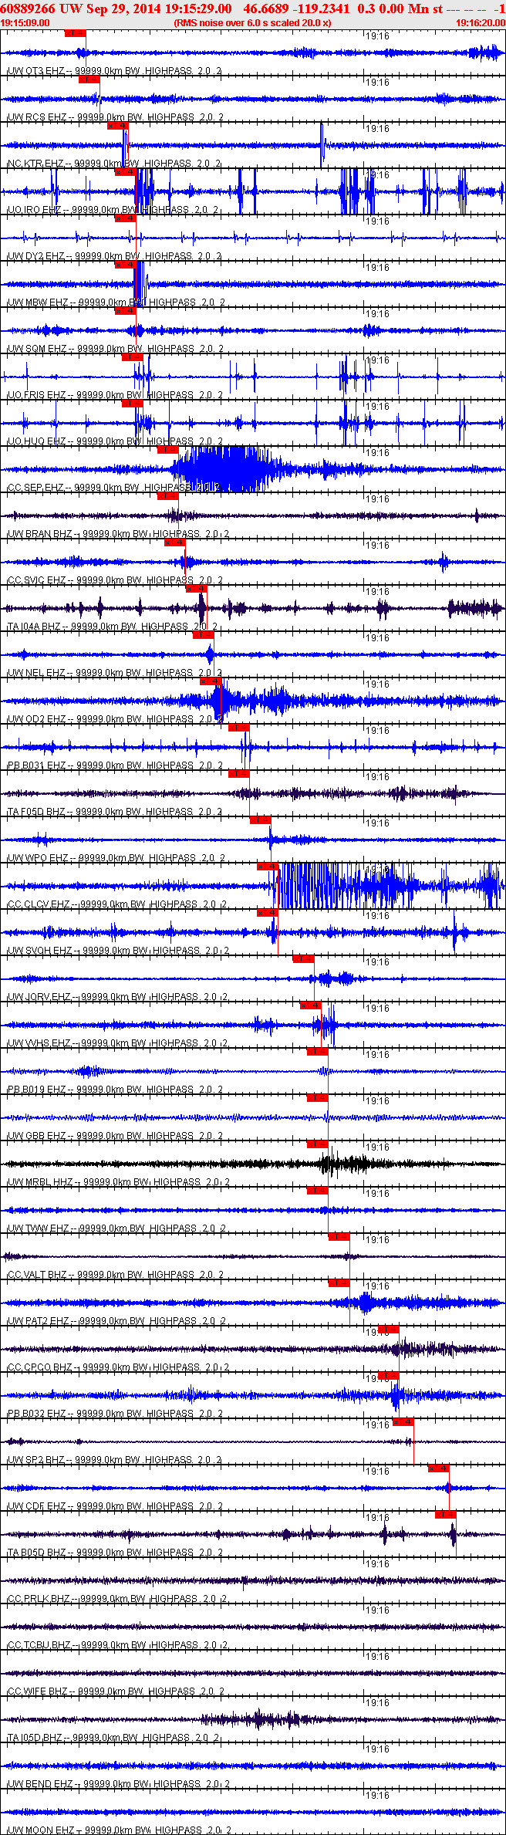Viewport: 506px width, 1835px height.
Task: Click the pick marker on the TA B05D trace
Action: (446, 1515)
